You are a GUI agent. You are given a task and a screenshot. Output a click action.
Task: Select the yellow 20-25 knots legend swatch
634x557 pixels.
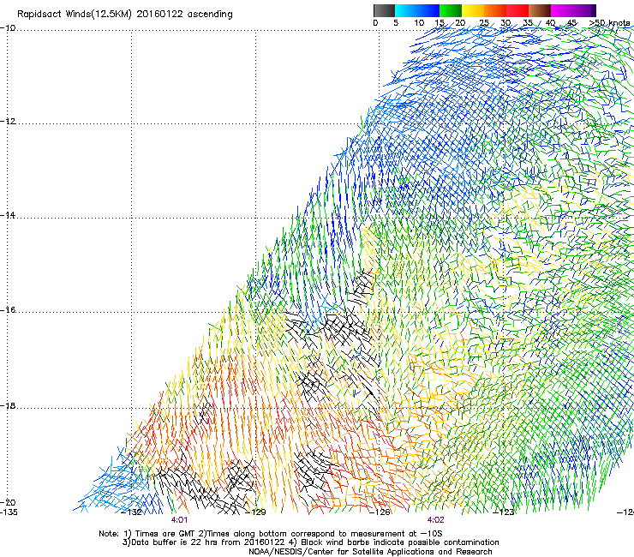point(473,10)
